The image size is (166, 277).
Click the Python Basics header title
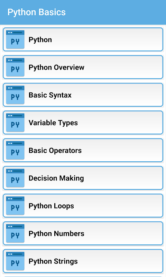(x=37, y=12)
